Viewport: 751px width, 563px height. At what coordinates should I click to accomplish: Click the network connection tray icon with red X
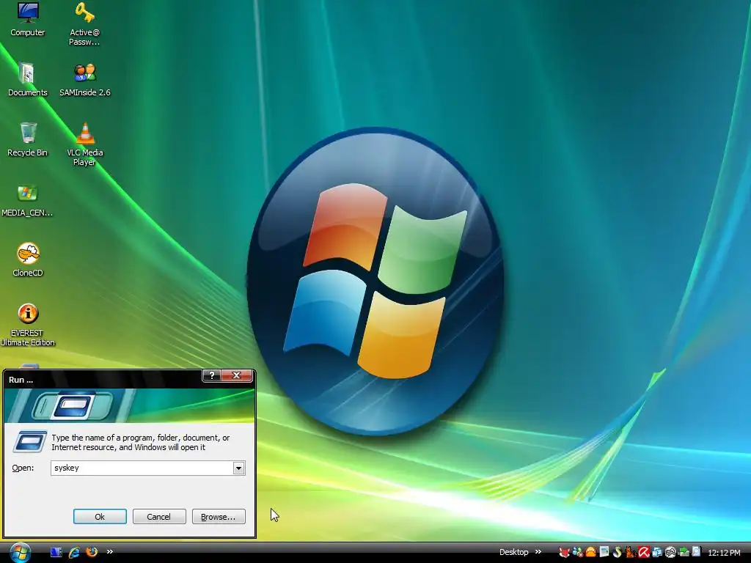578,553
